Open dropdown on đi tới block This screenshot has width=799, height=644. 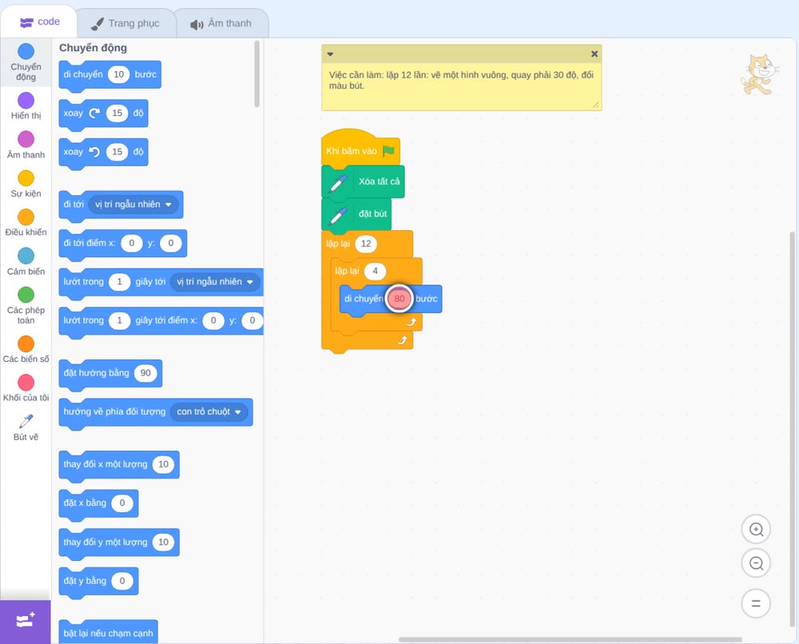tap(133, 205)
